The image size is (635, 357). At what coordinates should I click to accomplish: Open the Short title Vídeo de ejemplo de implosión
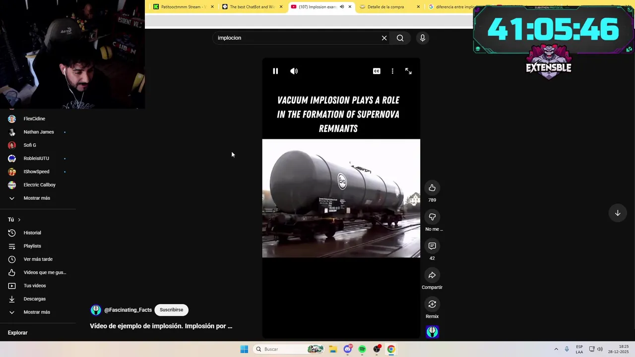[161, 326]
